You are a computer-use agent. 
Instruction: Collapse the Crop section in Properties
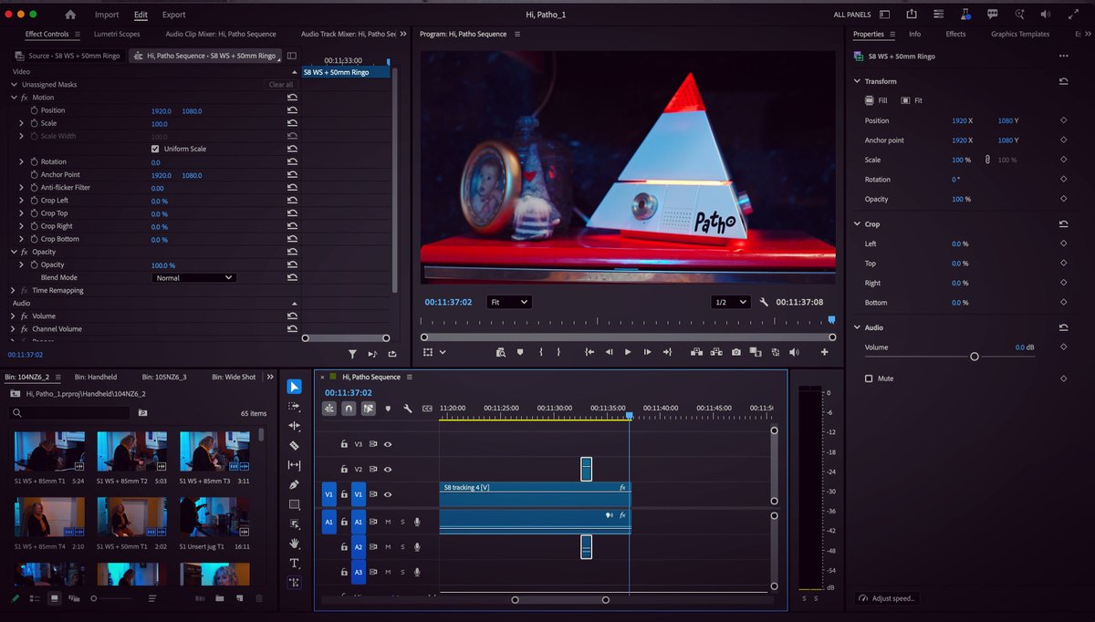coord(858,223)
